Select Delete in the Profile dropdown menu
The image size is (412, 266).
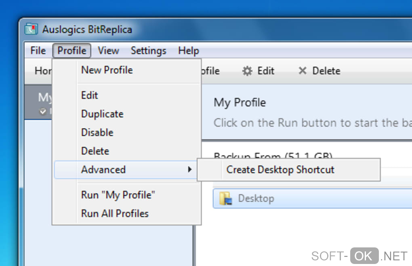click(95, 151)
